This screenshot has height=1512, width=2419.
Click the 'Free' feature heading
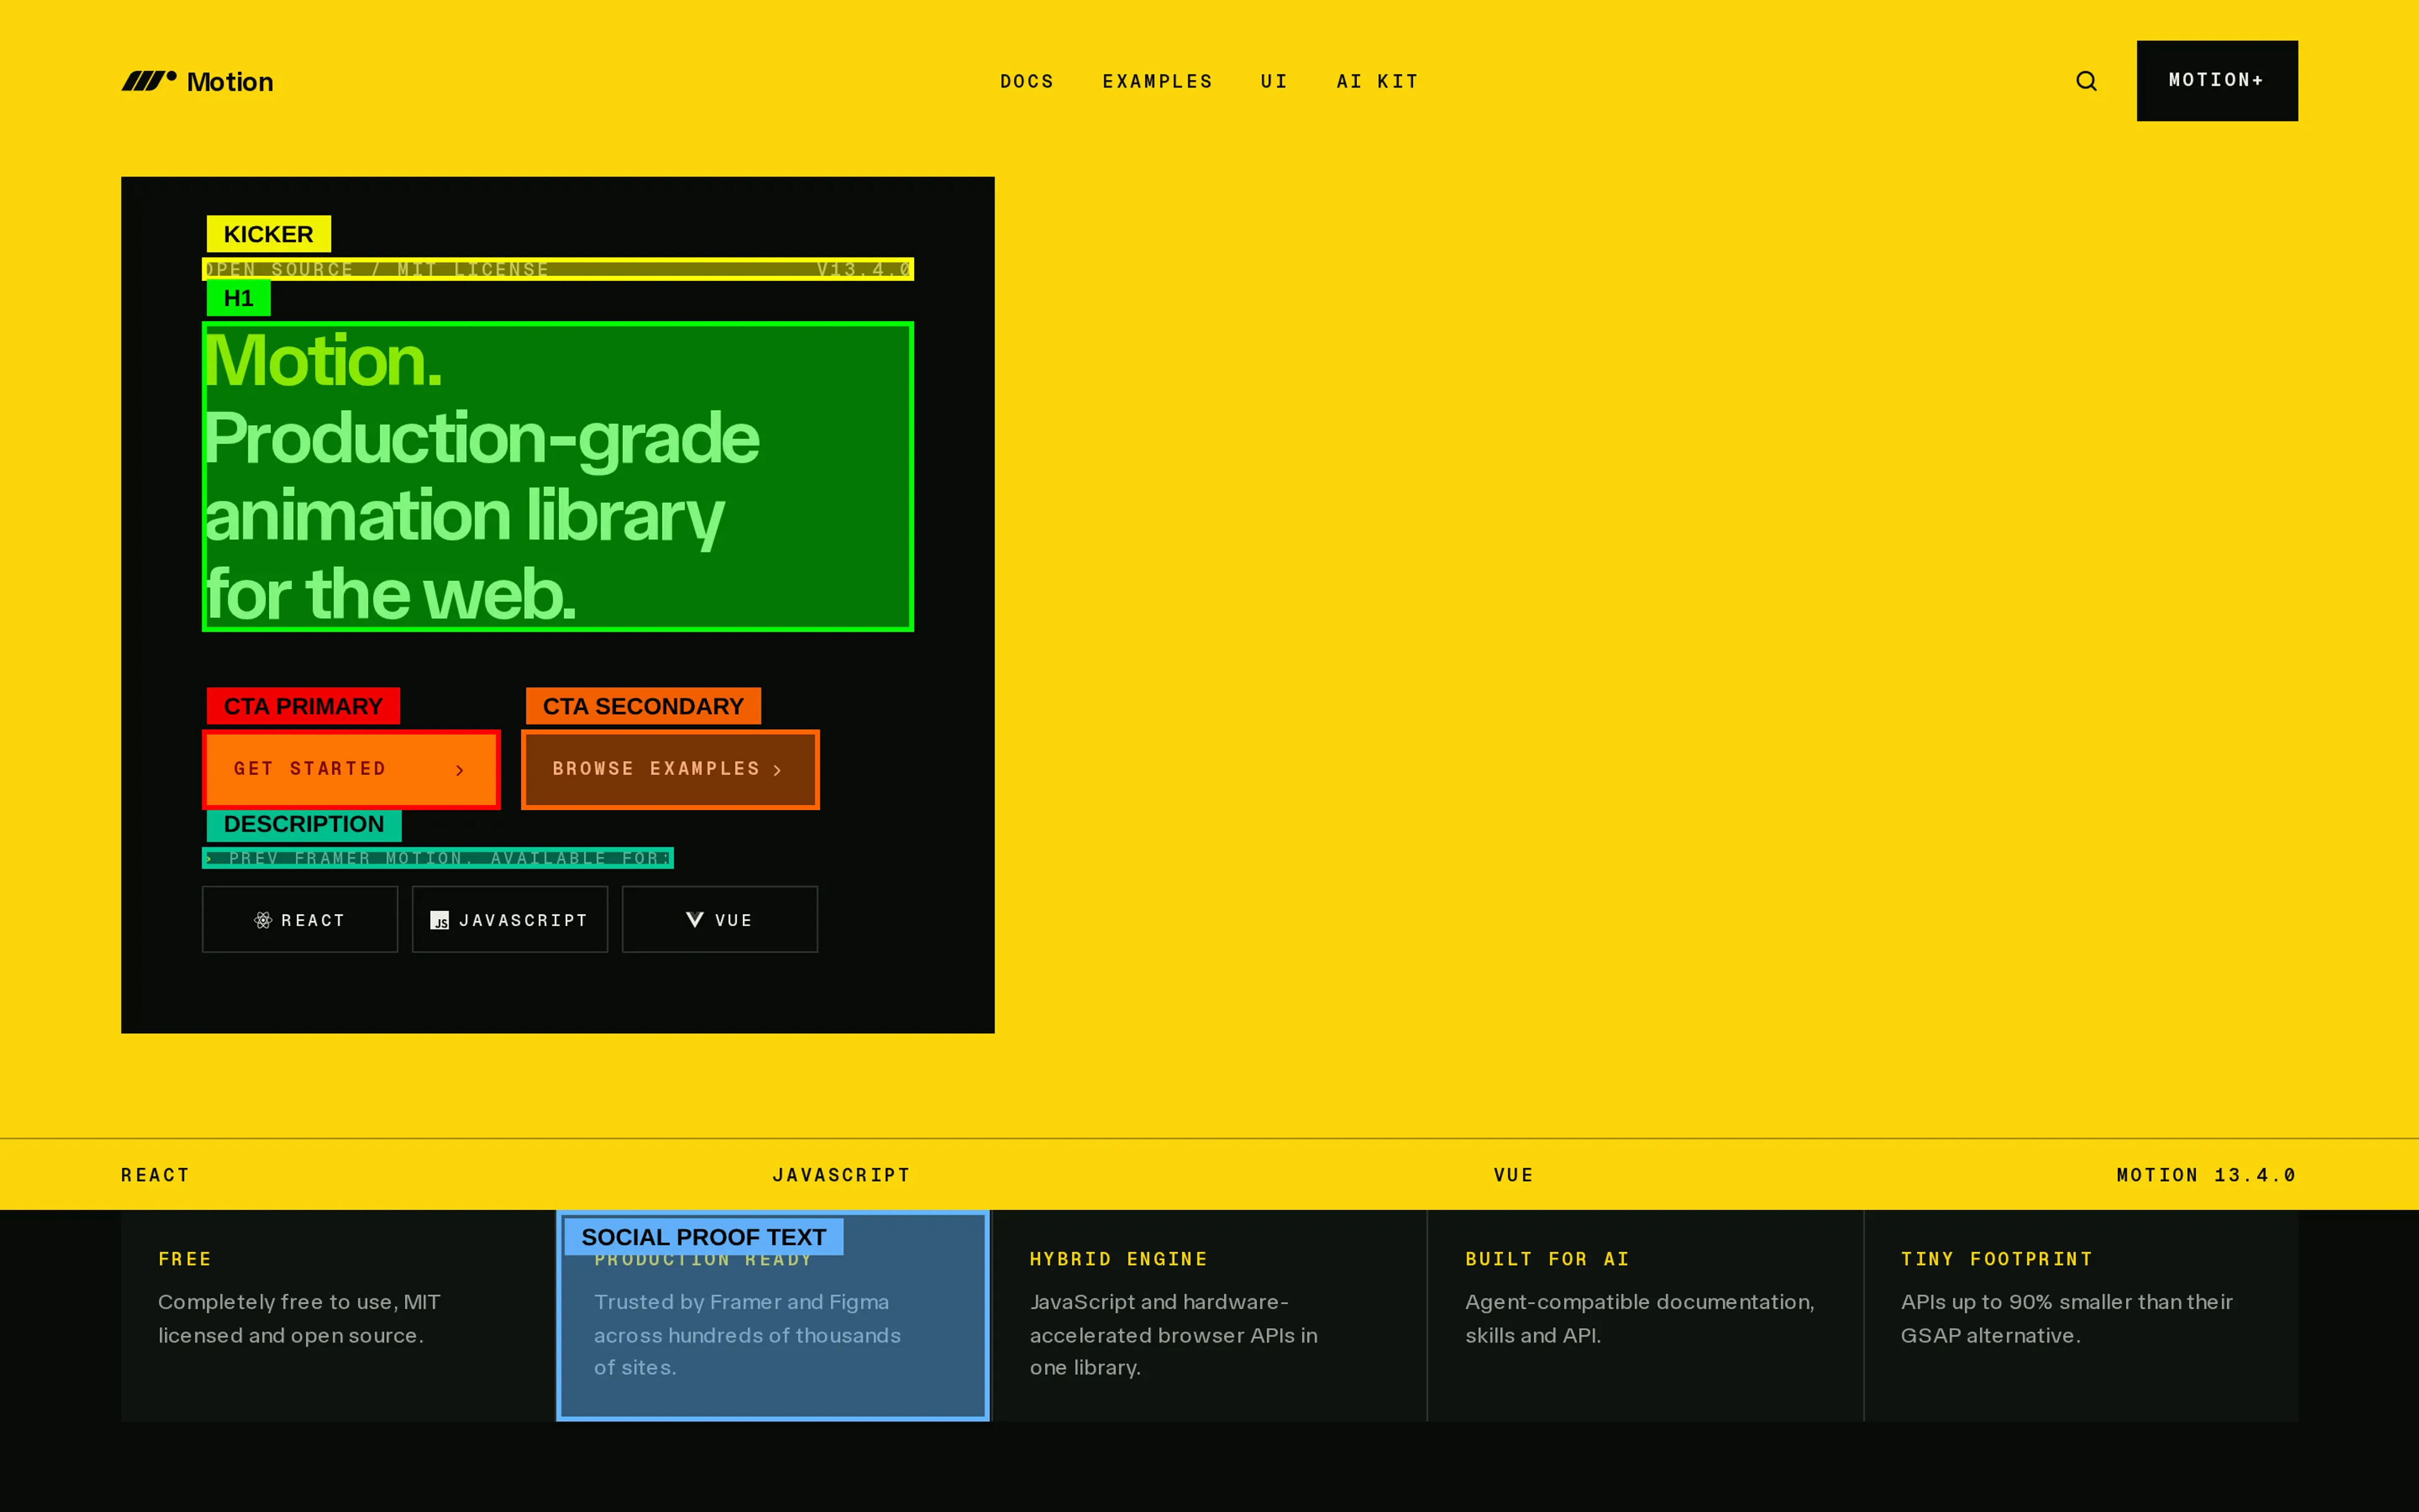[185, 1259]
